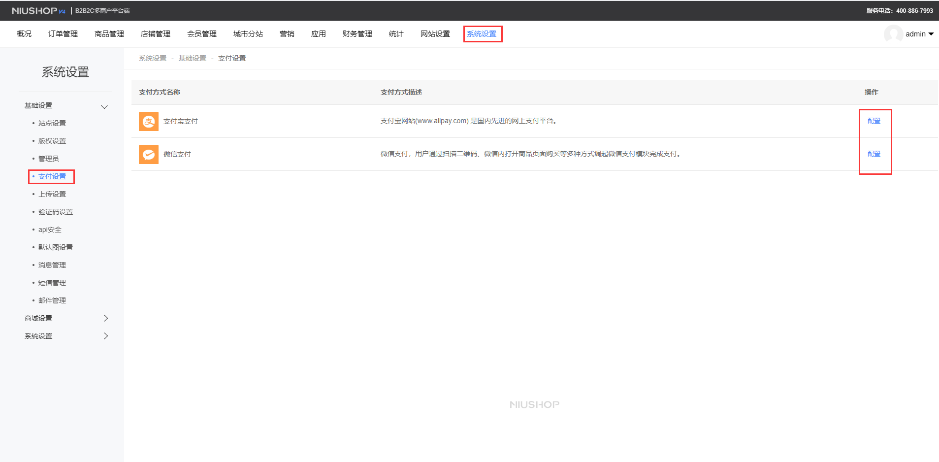Collapse the 基础设置 sidebar section
939x462 pixels.
tap(104, 106)
